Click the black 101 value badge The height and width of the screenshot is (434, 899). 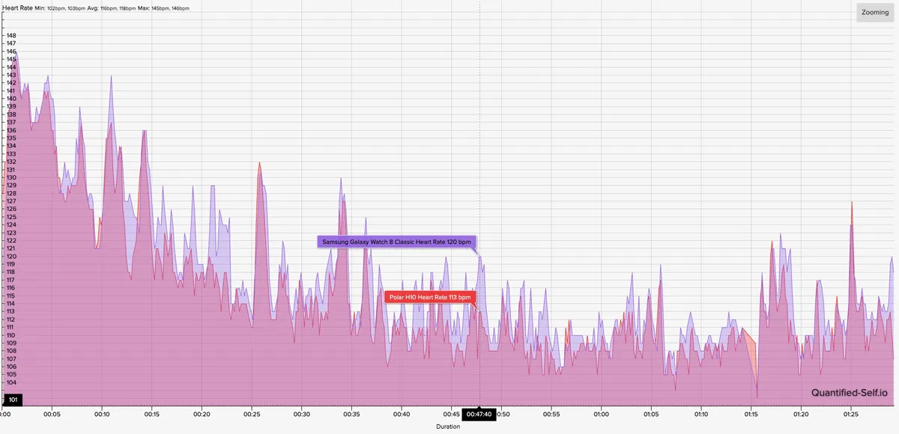click(x=13, y=400)
